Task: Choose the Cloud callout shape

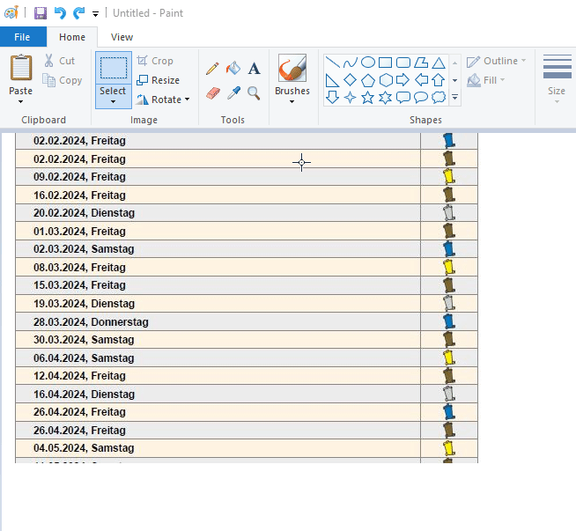Action: tap(439, 98)
